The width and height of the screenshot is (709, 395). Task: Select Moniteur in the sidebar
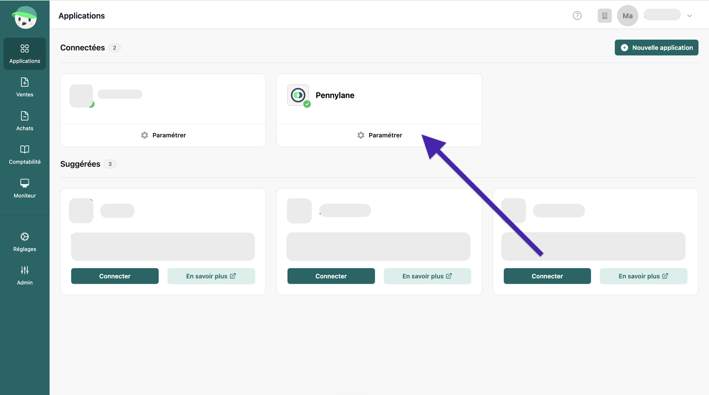pyautogui.click(x=25, y=188)
